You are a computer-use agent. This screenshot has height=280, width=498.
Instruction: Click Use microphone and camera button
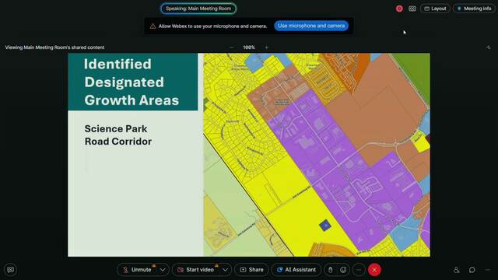click(x=311, y=26)
